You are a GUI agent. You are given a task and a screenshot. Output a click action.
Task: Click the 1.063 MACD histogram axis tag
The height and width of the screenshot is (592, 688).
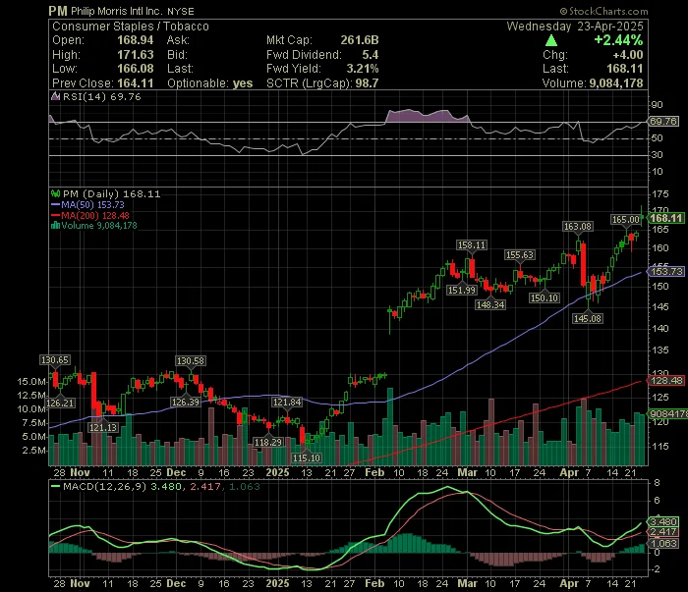click(x=663, y=543)
